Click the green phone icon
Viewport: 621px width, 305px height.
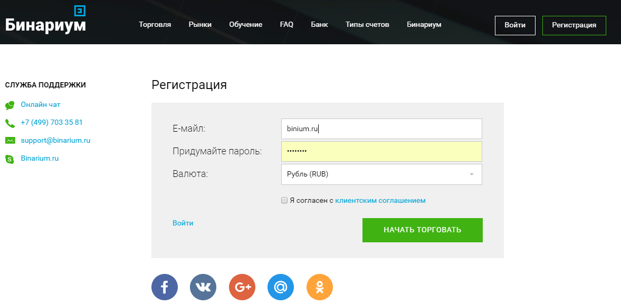(x=10, y=123)
